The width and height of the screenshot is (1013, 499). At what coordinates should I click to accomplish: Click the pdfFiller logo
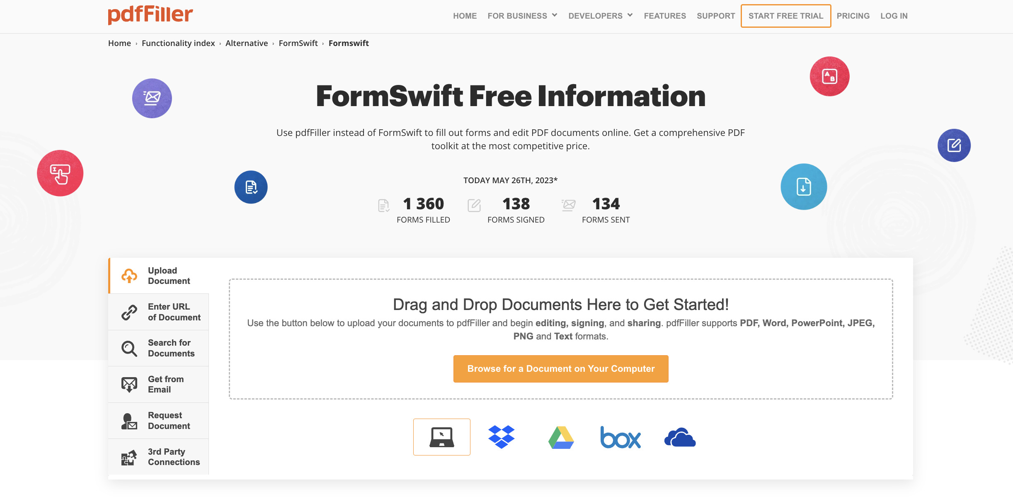point(150,15)
